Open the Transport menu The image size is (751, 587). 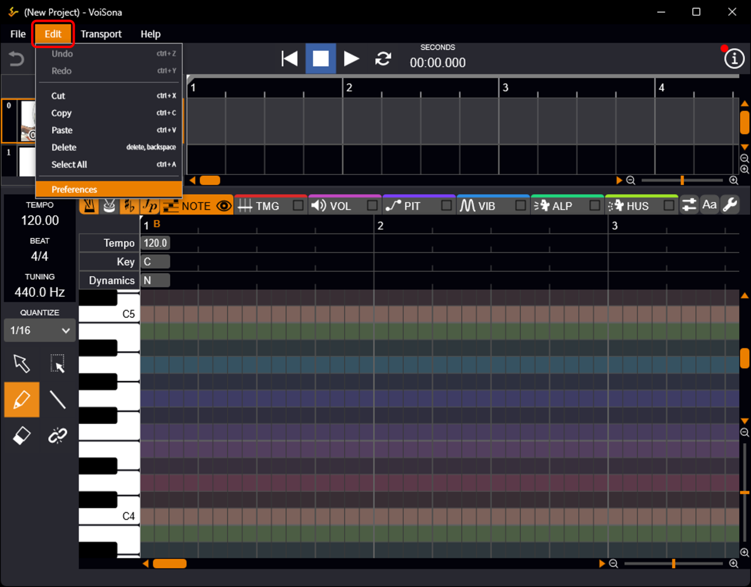[101, 34]
